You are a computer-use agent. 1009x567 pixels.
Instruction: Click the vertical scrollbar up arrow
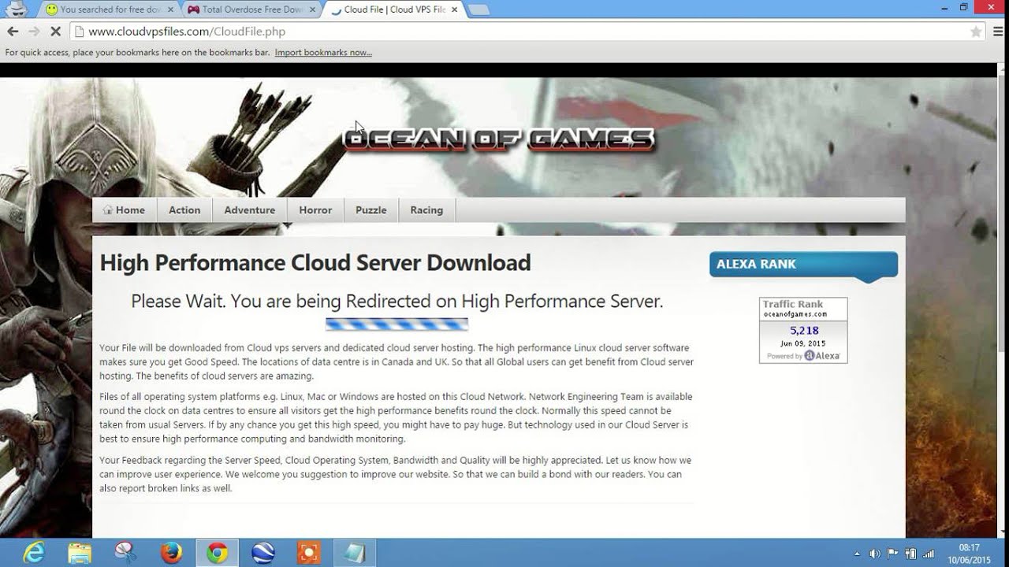1003,69
